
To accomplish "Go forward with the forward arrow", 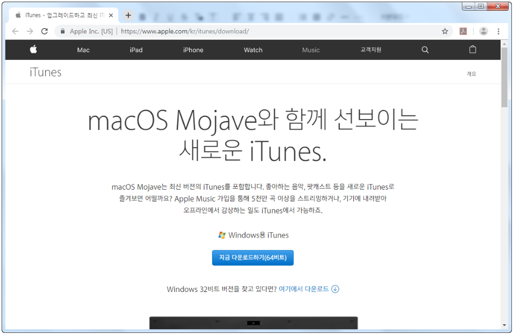I will click(30, 31).
